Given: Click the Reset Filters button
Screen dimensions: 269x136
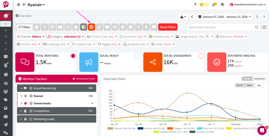Looking at the screenshot, I should coord(168,27).
